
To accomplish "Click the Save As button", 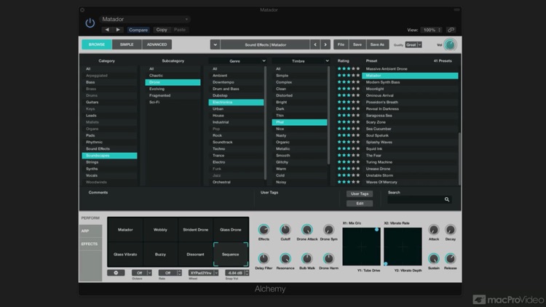I will pyautogui.click(x=377, y=44).
